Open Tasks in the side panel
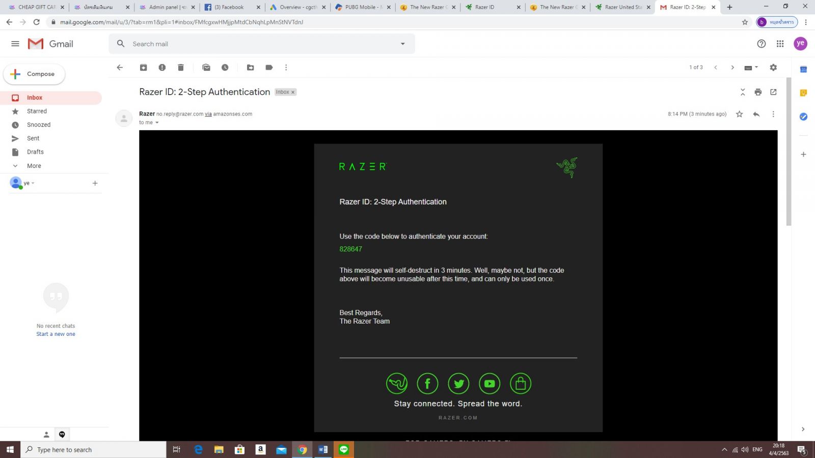The height and width of the screenshot is (458, 815). pyautogui.click(x=803, y=117)
